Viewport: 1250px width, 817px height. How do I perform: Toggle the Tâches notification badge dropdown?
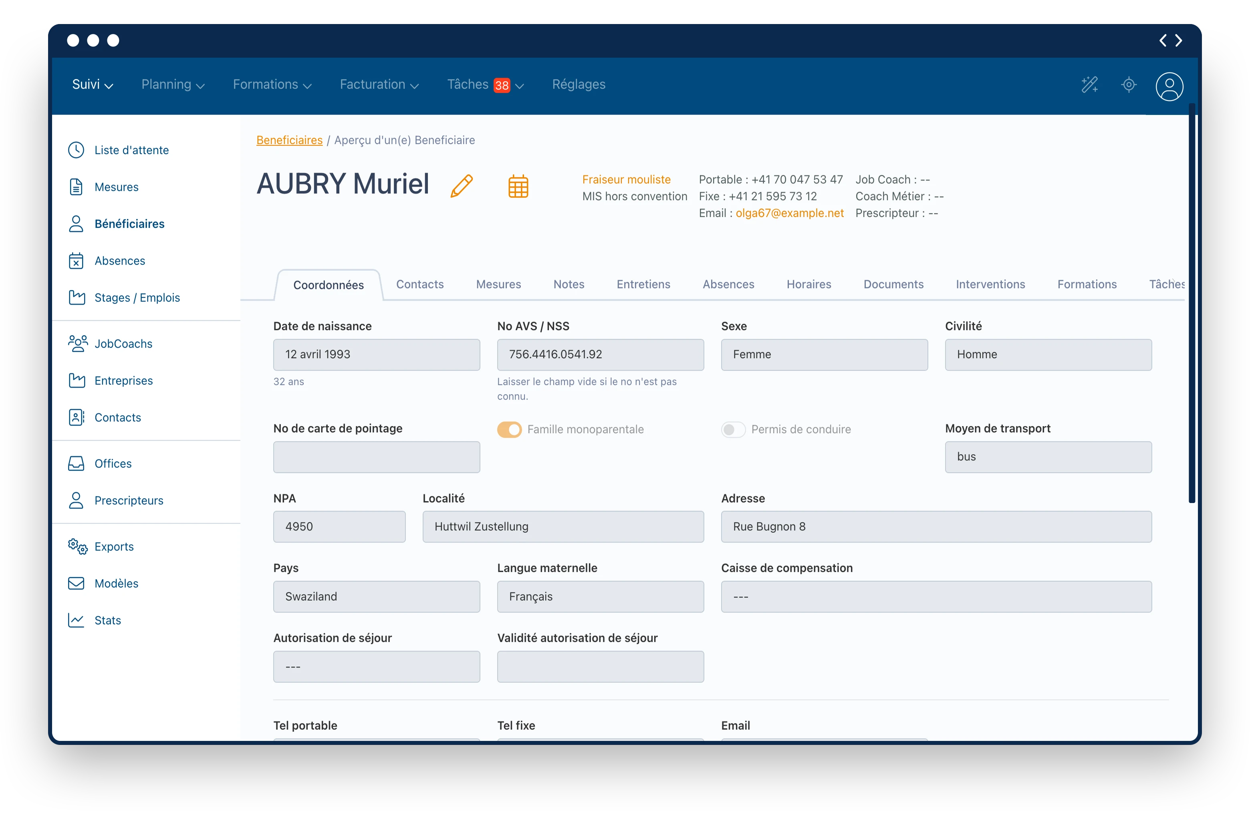point(503,85)
